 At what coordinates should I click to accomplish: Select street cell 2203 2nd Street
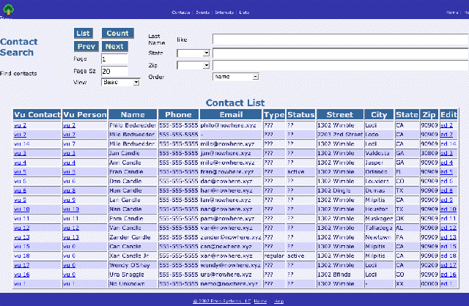pyautogui.click(x=340, y=135)
